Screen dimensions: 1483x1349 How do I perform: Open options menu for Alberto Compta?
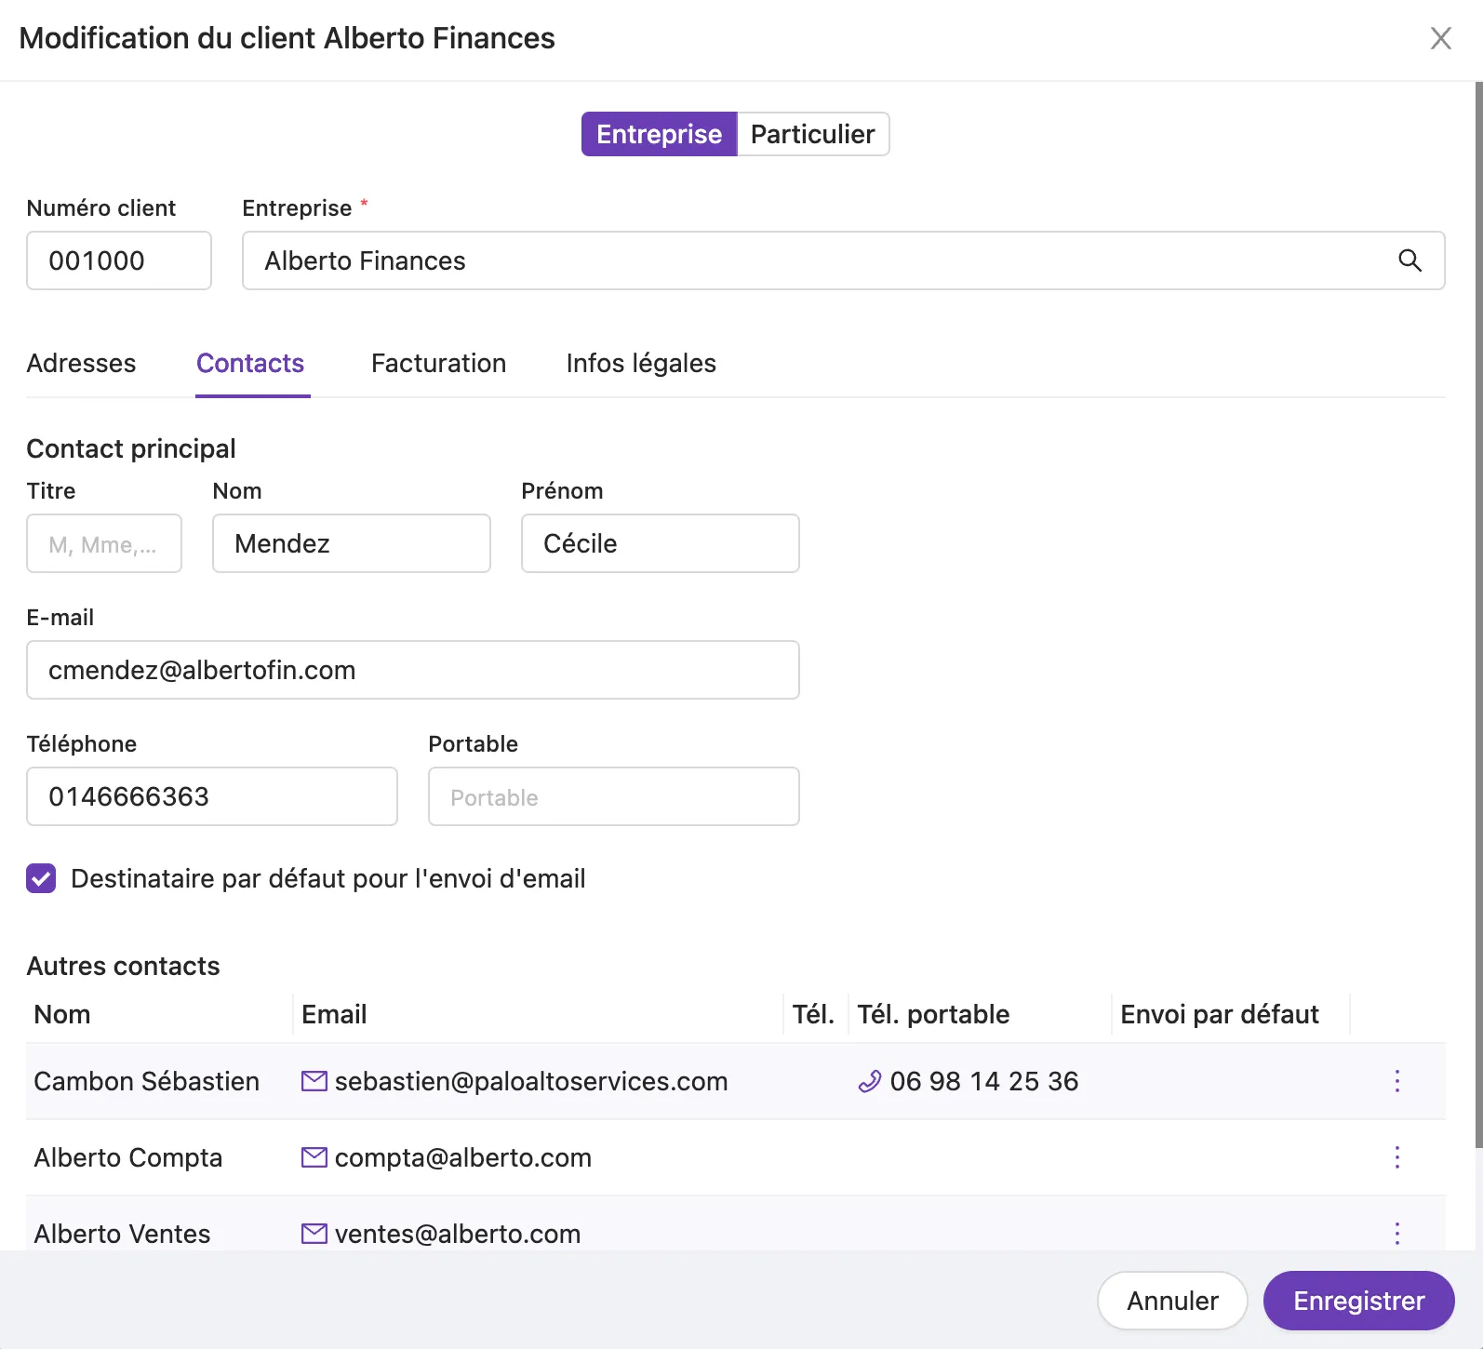pos(1396,1157)
